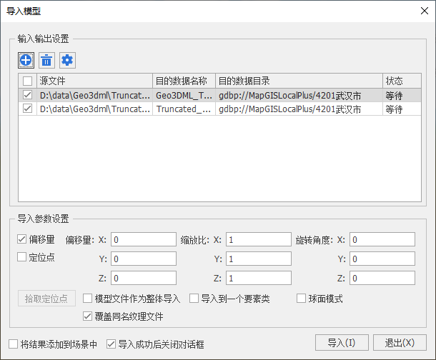The height and width of the screenshot is (360, 436).
Task: Open the settings gear icon
Action: pyautogui.click(x=67, y=60)
